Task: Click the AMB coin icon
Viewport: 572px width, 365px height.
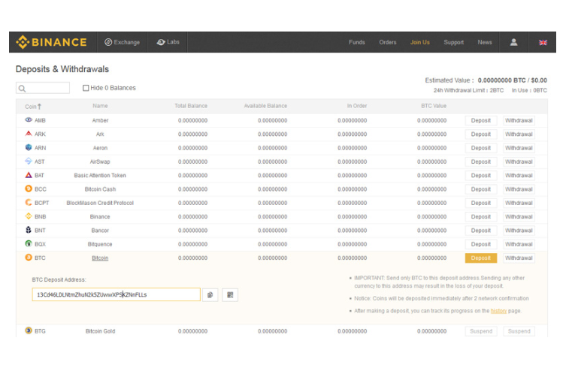Action: pyautogui.click(x=29, y=120)
